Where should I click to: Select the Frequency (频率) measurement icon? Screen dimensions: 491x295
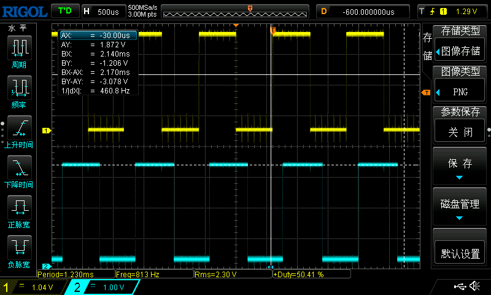click(20, 88)
